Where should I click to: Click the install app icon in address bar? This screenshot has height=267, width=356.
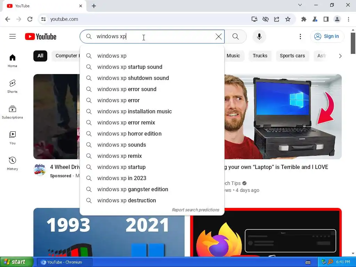point(254,19)
